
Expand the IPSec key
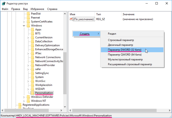tap(28, 53)
